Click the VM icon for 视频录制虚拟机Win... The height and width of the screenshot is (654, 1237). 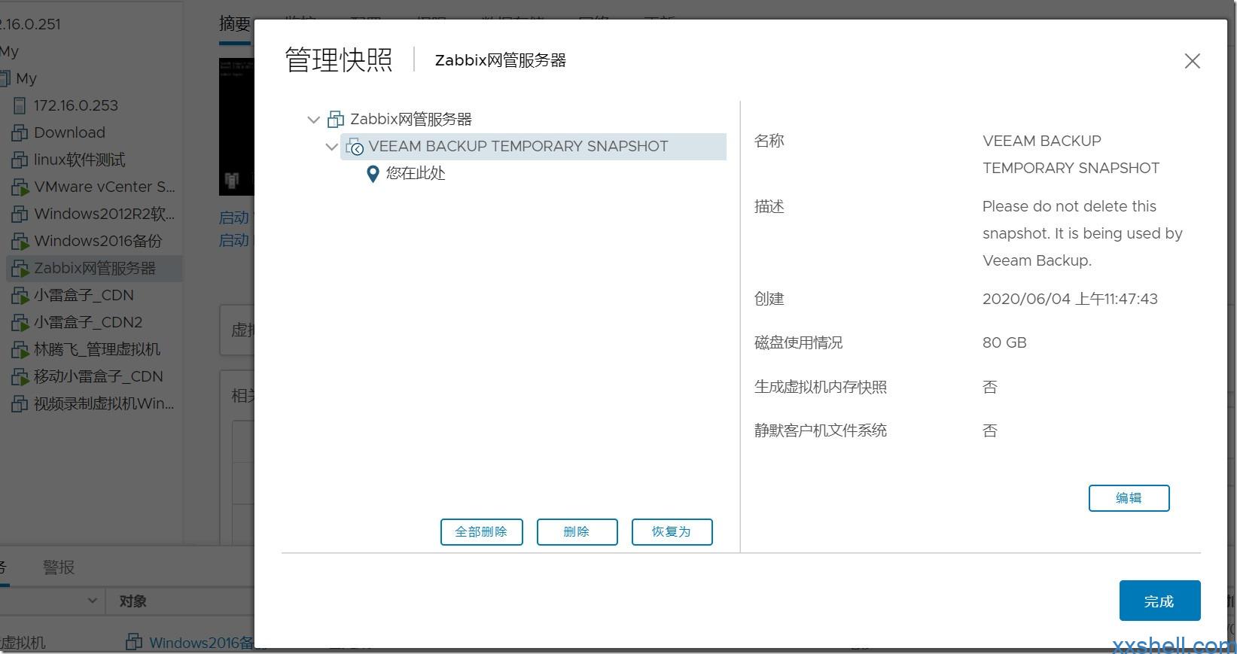pyautogui.click(x=20, y=404)
